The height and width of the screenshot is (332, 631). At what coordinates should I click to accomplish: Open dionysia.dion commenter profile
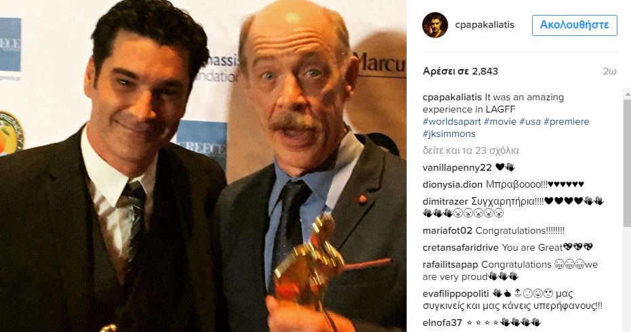coord(452,185)
